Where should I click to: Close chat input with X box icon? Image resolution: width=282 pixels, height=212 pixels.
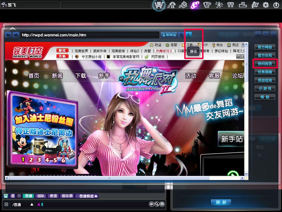[x=6, y=204]
